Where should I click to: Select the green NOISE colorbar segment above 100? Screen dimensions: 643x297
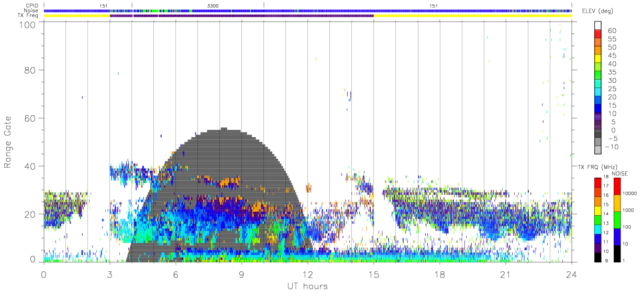[x=616, y=219]
